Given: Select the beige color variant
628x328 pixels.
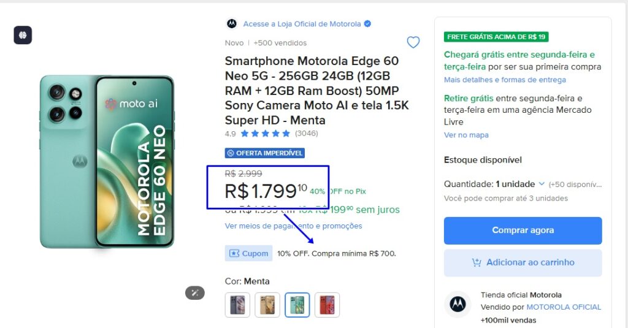Looking at the screenshot, I should (267, 305).
